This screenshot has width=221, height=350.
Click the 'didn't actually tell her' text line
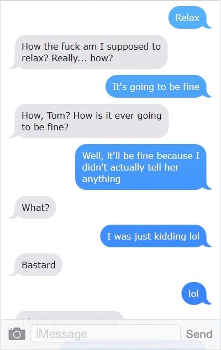130,167
